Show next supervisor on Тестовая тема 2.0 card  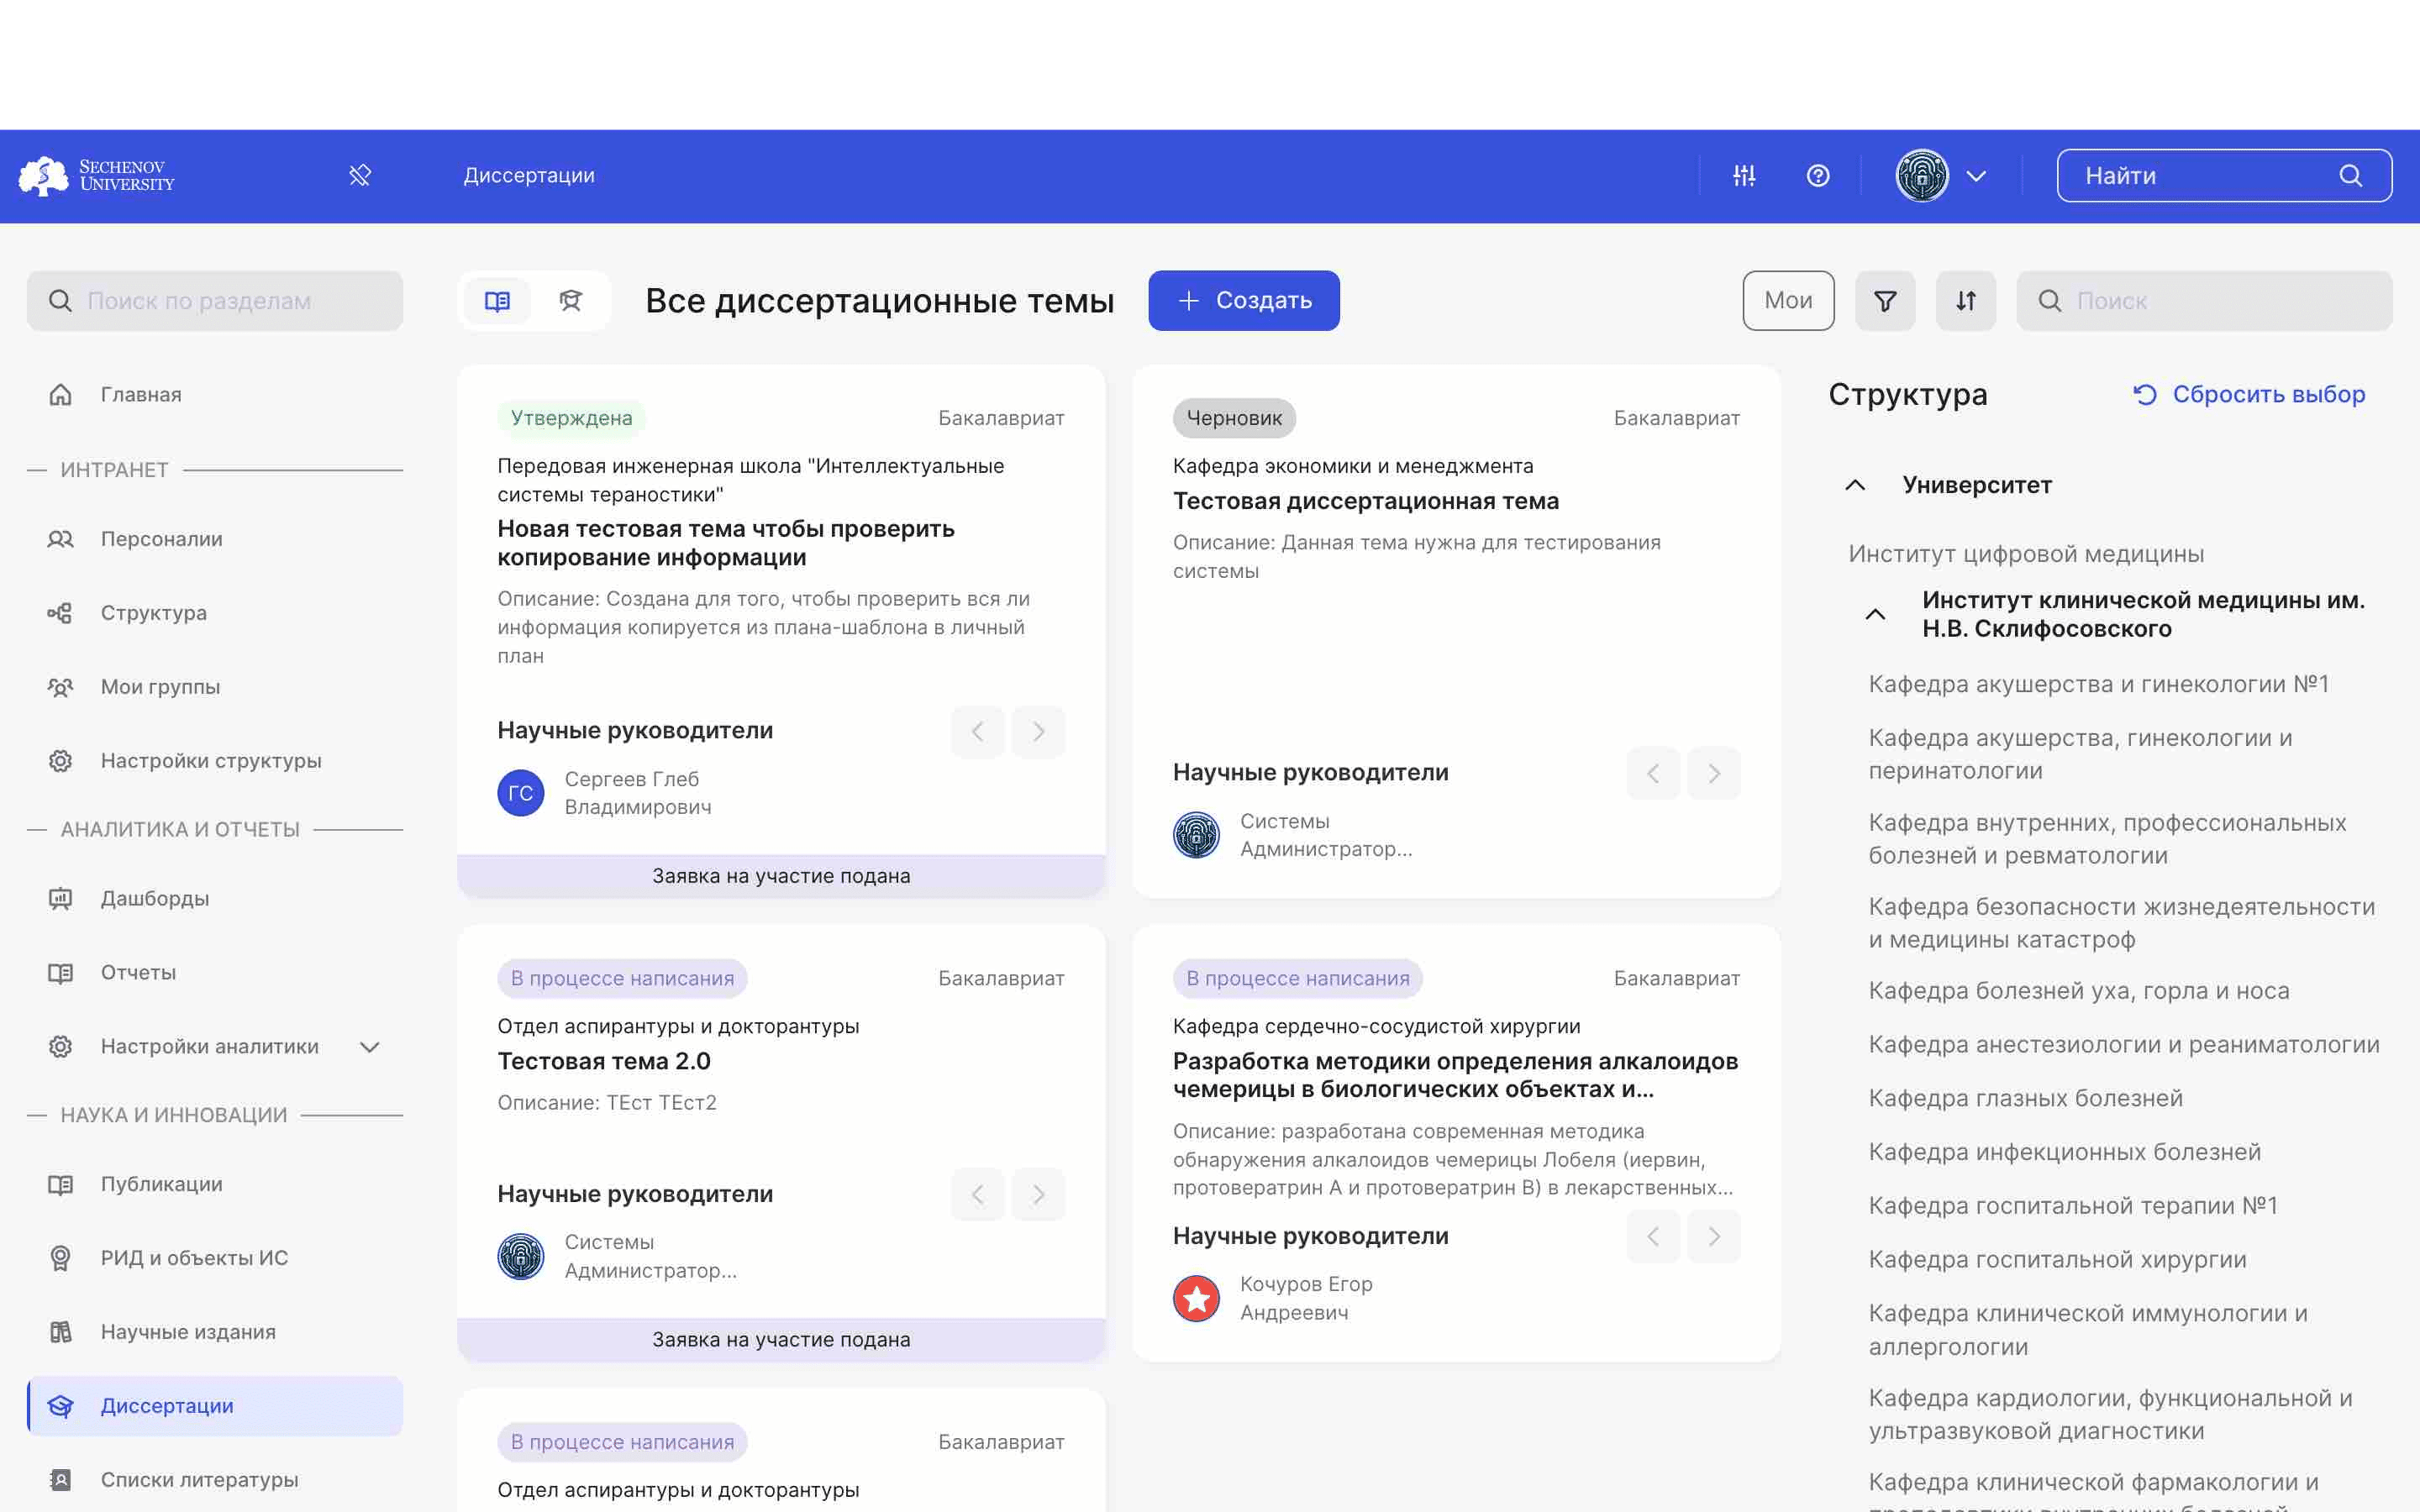point(1038,1195)
